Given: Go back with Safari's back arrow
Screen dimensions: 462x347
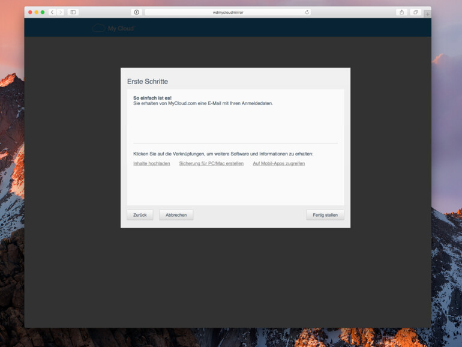Looking at the screenshot, I should [x=52, y=12].
